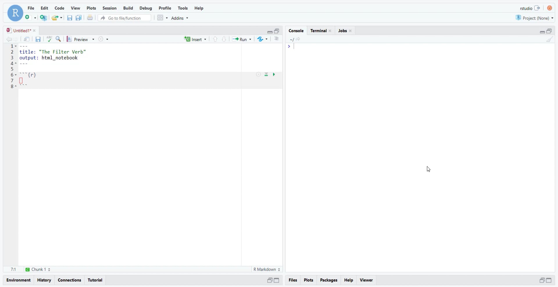The width and height of the screenshot is (558, 287).
Task: Go to previous chunk arrow
Action: pos(215,39)
